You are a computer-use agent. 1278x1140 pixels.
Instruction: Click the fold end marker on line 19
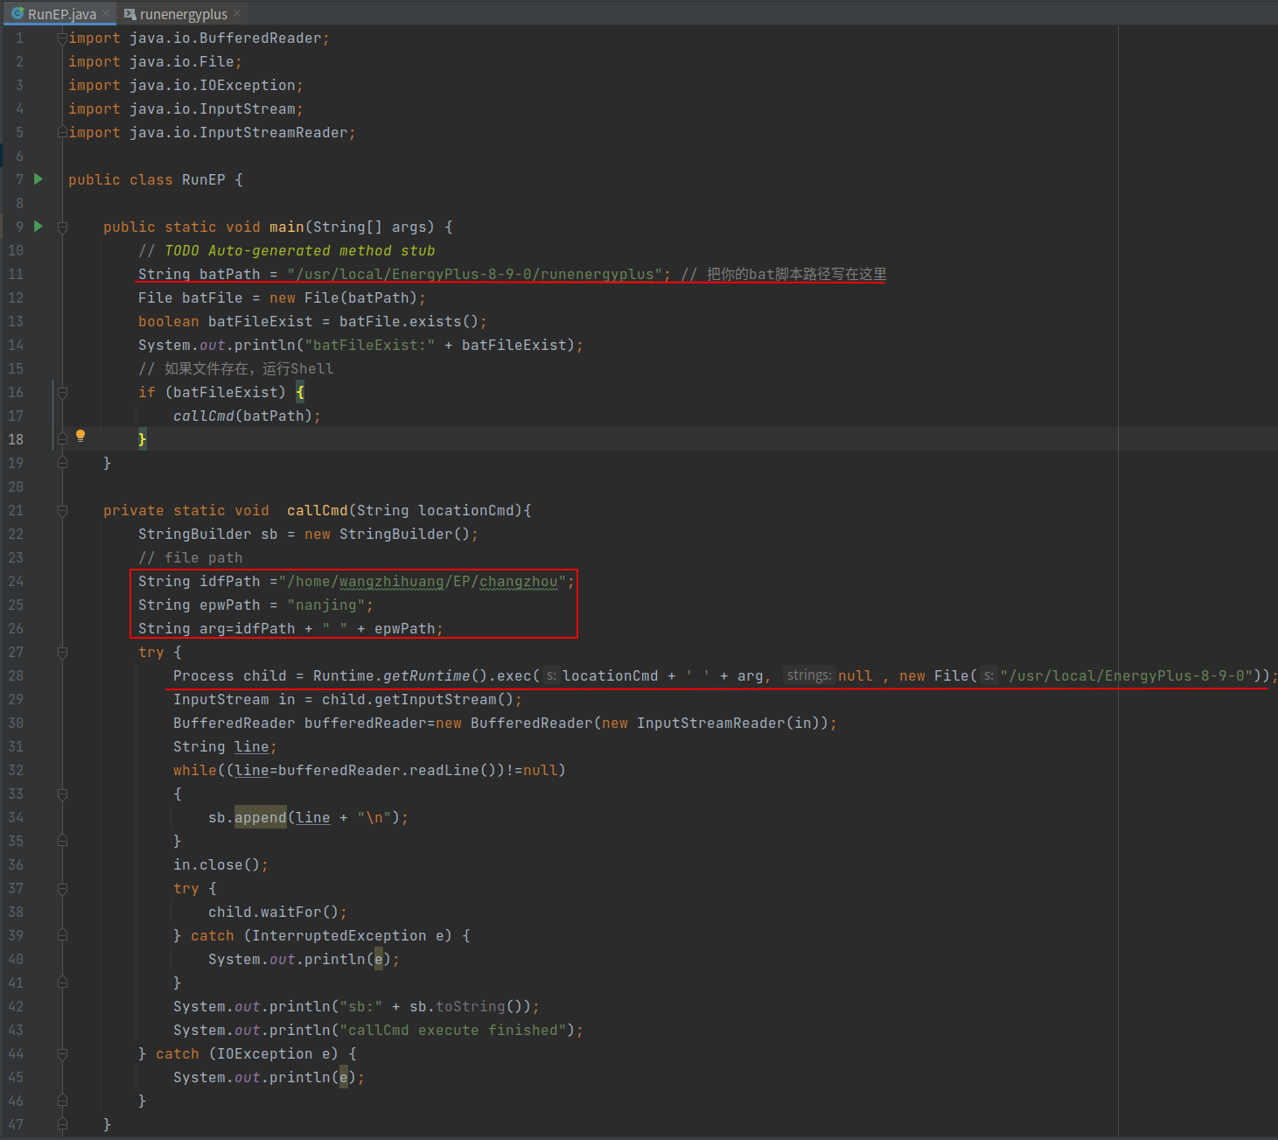coord(62,463)
